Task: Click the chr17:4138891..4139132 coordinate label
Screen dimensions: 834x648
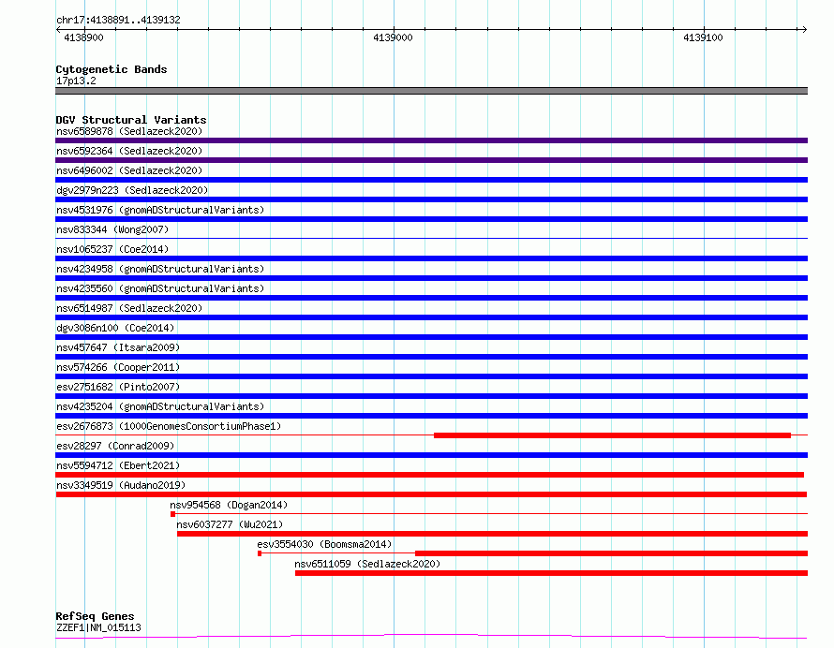Action: point(118,20)
